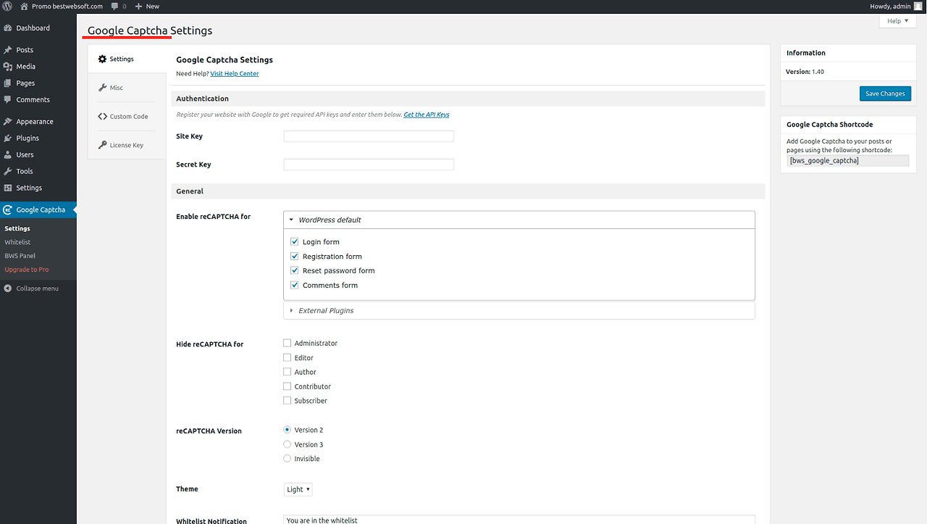Click the Appearance paintbrush icon
The width and height of the screenshot is (927, 524).
pos(8,122)
